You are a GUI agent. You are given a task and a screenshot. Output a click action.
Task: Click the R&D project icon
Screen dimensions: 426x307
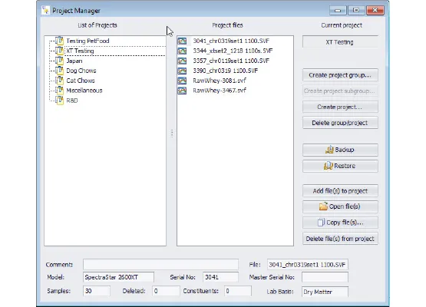(x=60, y=101)
